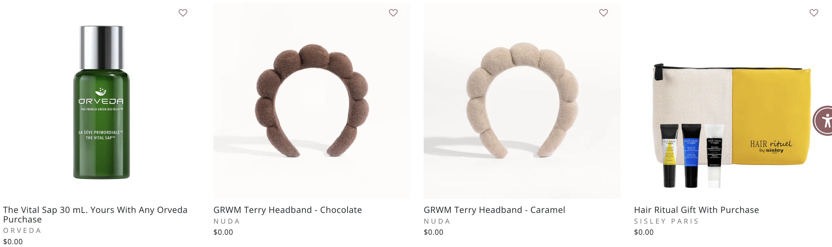Favorite the Orveda Vital Sap with heart icon
Image resolution: width=832 pixels, height=247 pixels.
coord(183,13)
